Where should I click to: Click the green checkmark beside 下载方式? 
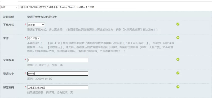(x=178, y=24)
